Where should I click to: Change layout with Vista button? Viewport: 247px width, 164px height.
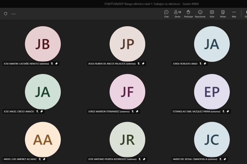click(212, 14)
